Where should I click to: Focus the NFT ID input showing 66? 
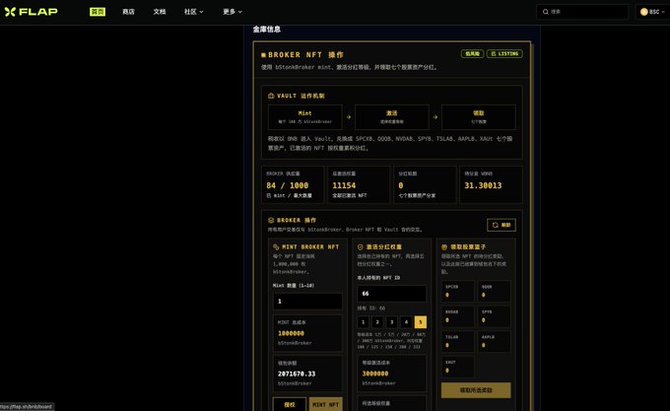point(391,294)
